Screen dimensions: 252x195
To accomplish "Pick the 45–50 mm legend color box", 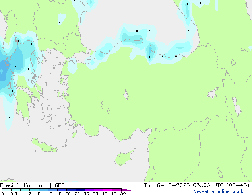I will (117, 190).
